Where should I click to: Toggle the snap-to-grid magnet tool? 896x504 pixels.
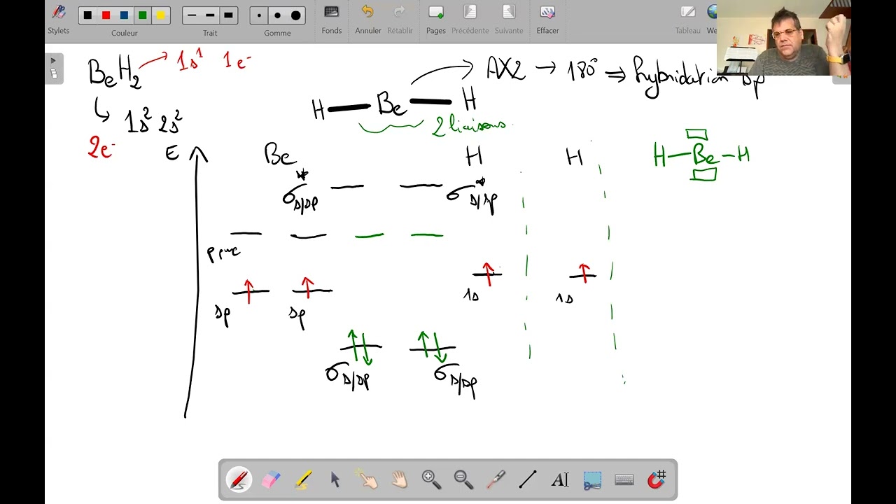[657, 479]
